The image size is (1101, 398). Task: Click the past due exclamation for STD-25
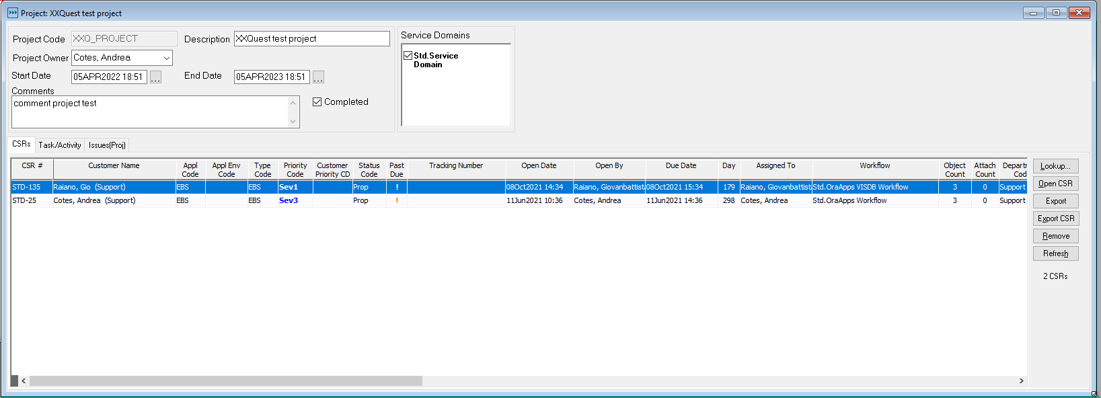397,200
